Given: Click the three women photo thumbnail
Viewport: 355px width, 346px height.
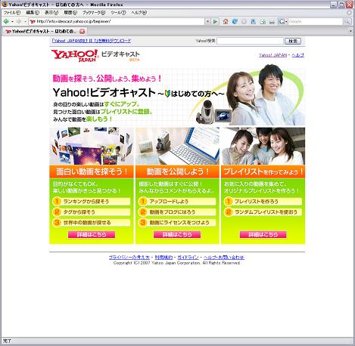Looking at the screenshot, I should click(x=263, y=146).
